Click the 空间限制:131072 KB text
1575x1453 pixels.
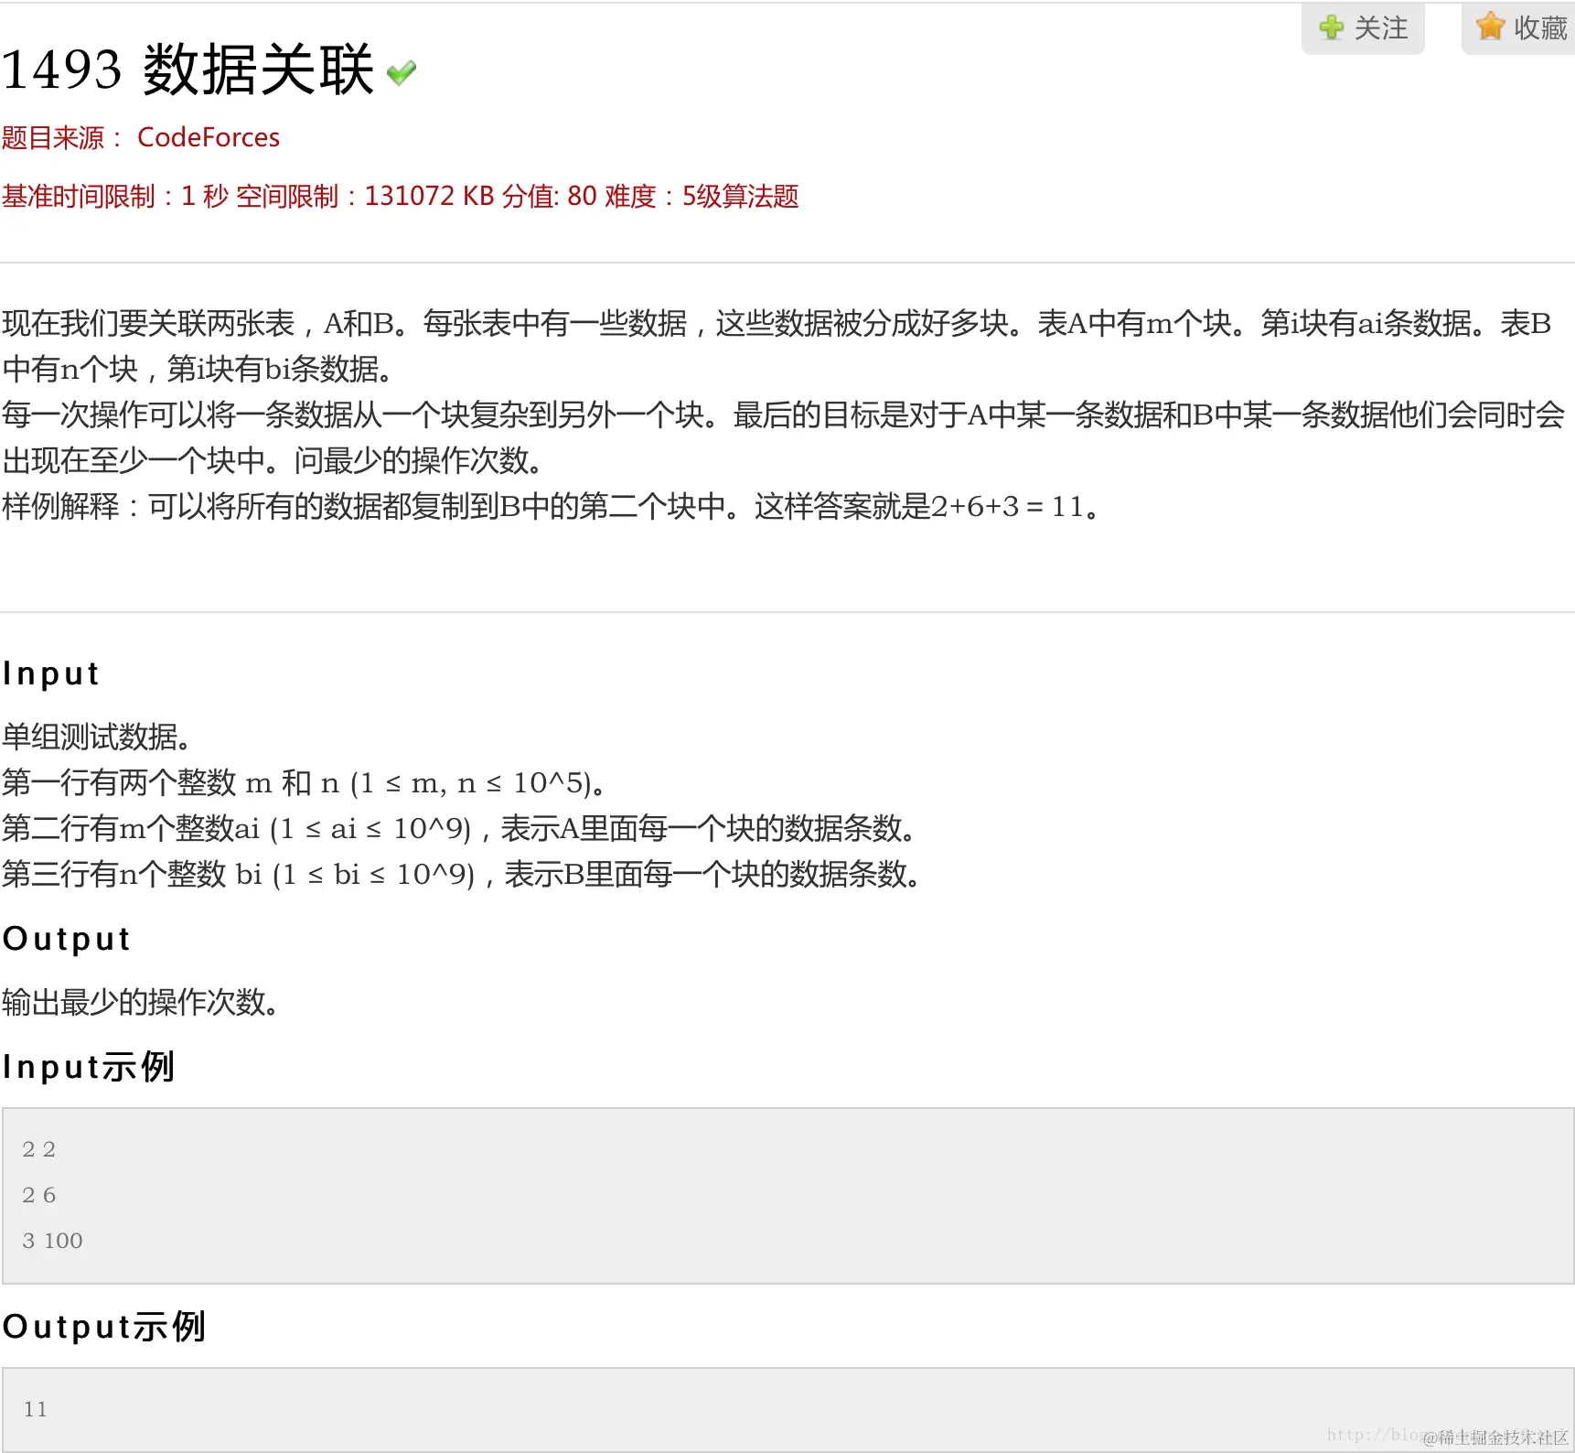(x=365, y=196)
